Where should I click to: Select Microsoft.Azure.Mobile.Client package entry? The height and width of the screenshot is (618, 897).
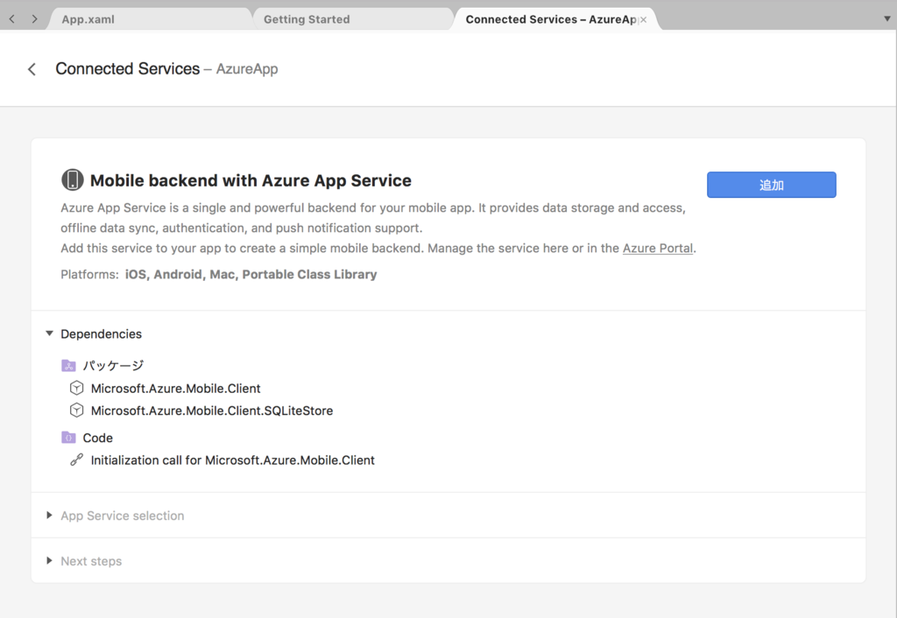[x=175, y=388]
